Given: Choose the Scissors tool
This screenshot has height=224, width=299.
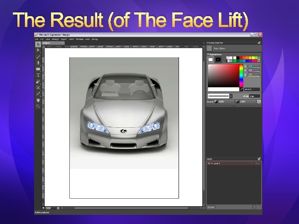Looking at the screenshot, I should coord(38,88).
